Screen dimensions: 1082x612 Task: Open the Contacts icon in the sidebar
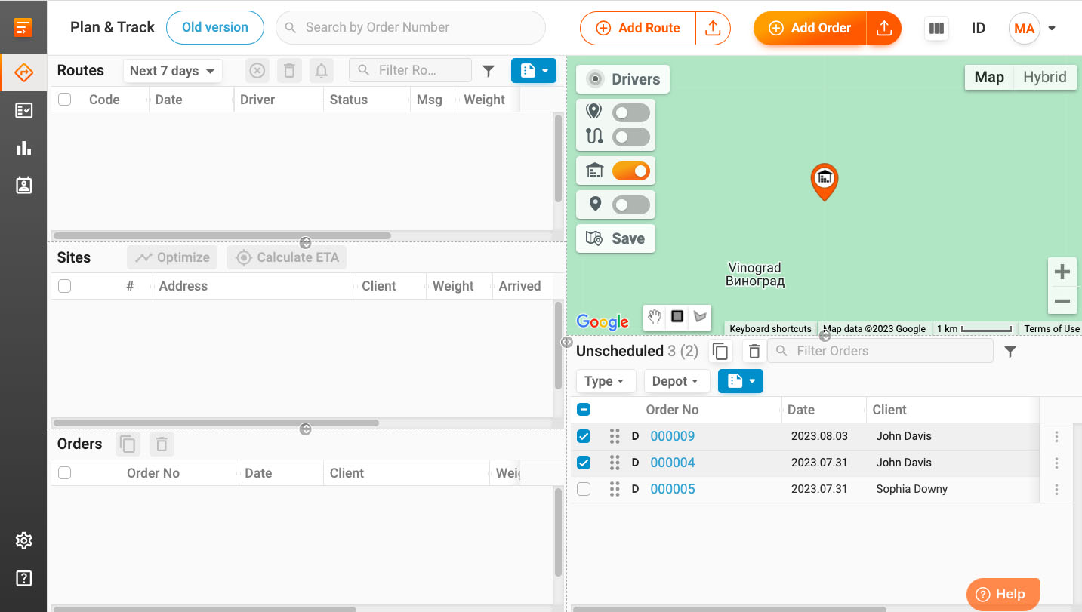coord(23,184)
